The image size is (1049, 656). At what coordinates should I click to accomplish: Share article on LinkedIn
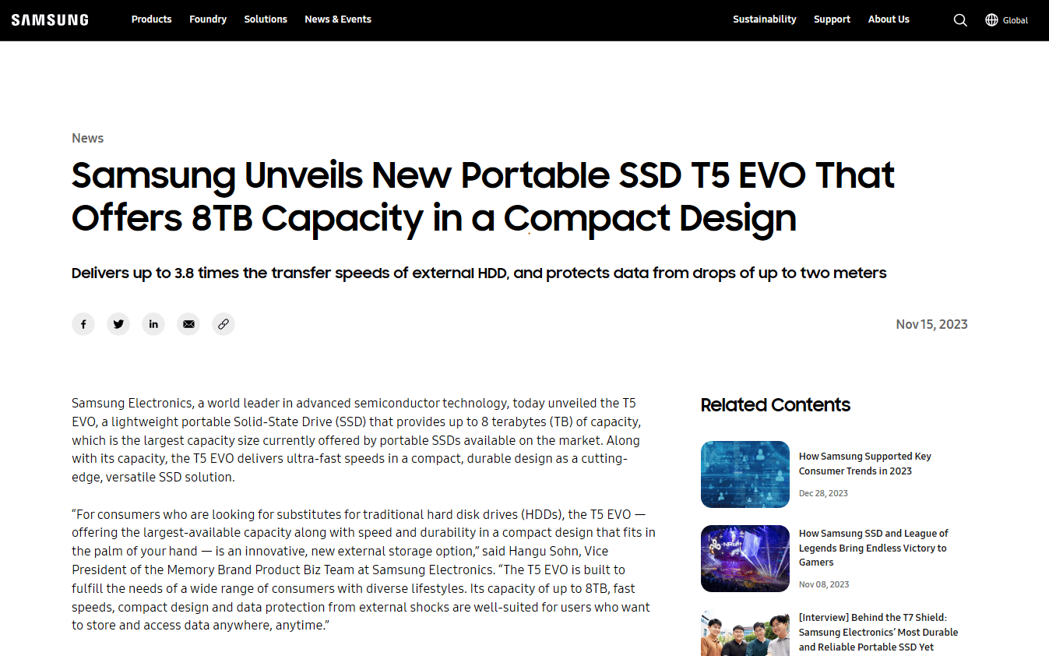[153, 324]
